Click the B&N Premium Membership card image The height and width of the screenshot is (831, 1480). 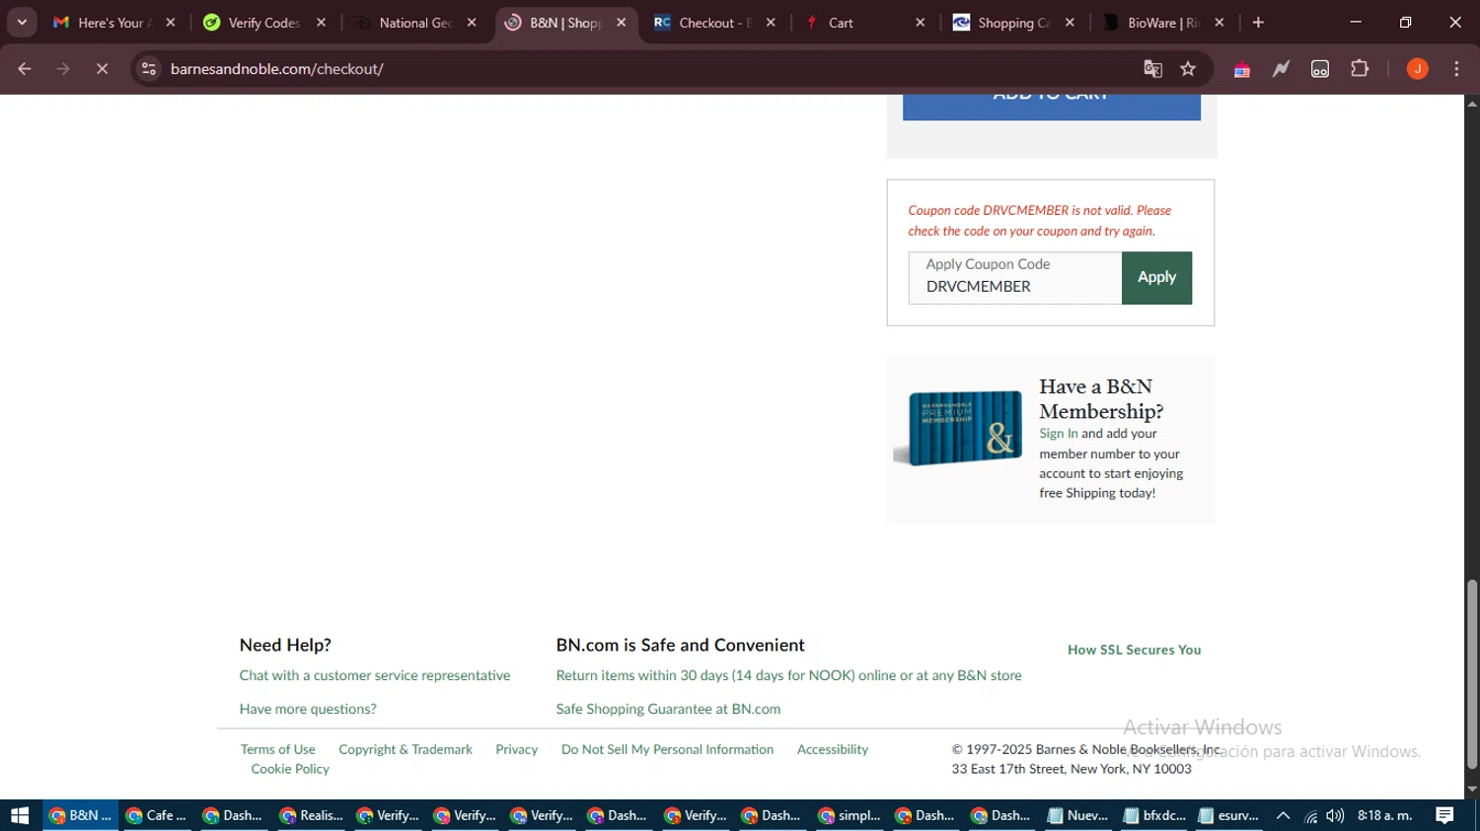(959, 428)
